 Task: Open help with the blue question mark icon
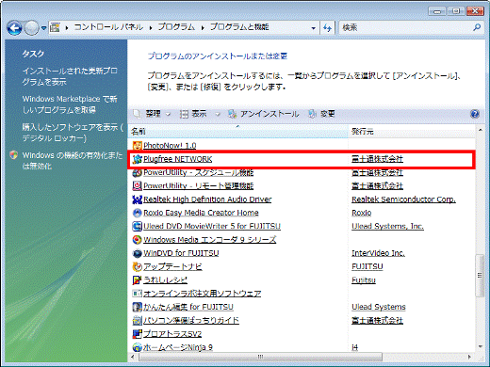[475, 114]
